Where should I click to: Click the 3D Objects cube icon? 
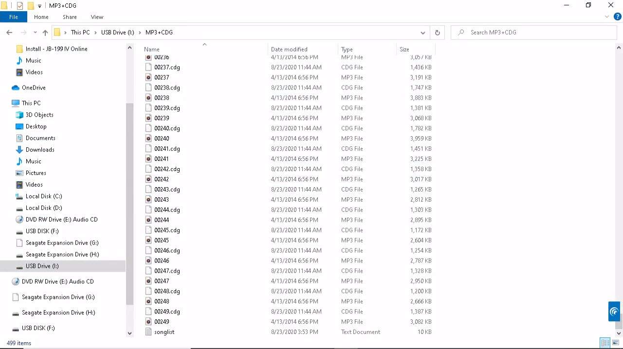(19, 115)
